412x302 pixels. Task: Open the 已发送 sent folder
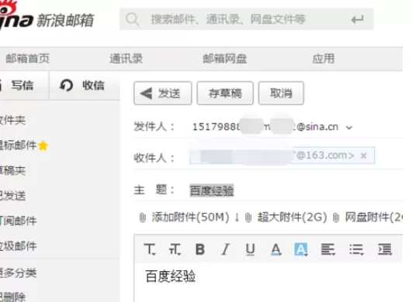(x=12, y=196)
